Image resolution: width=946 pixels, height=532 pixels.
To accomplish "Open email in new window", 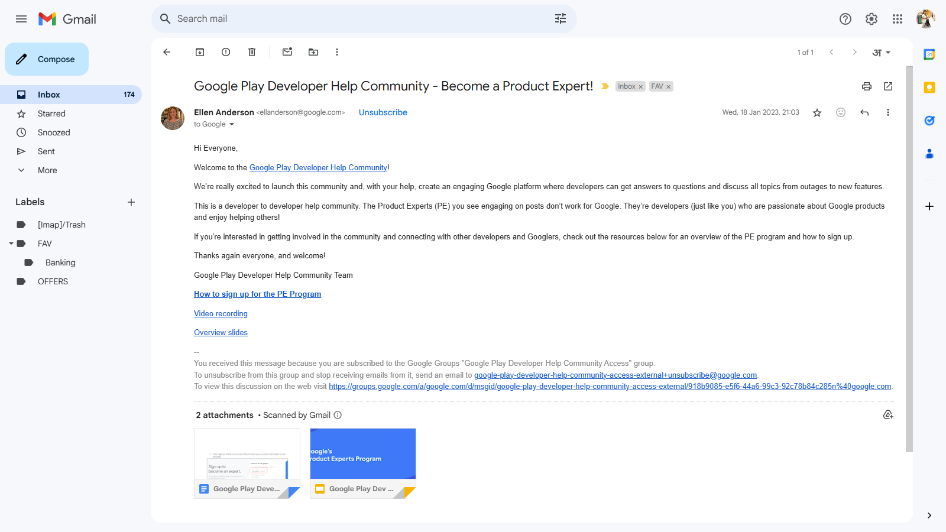I will [888, 86].
